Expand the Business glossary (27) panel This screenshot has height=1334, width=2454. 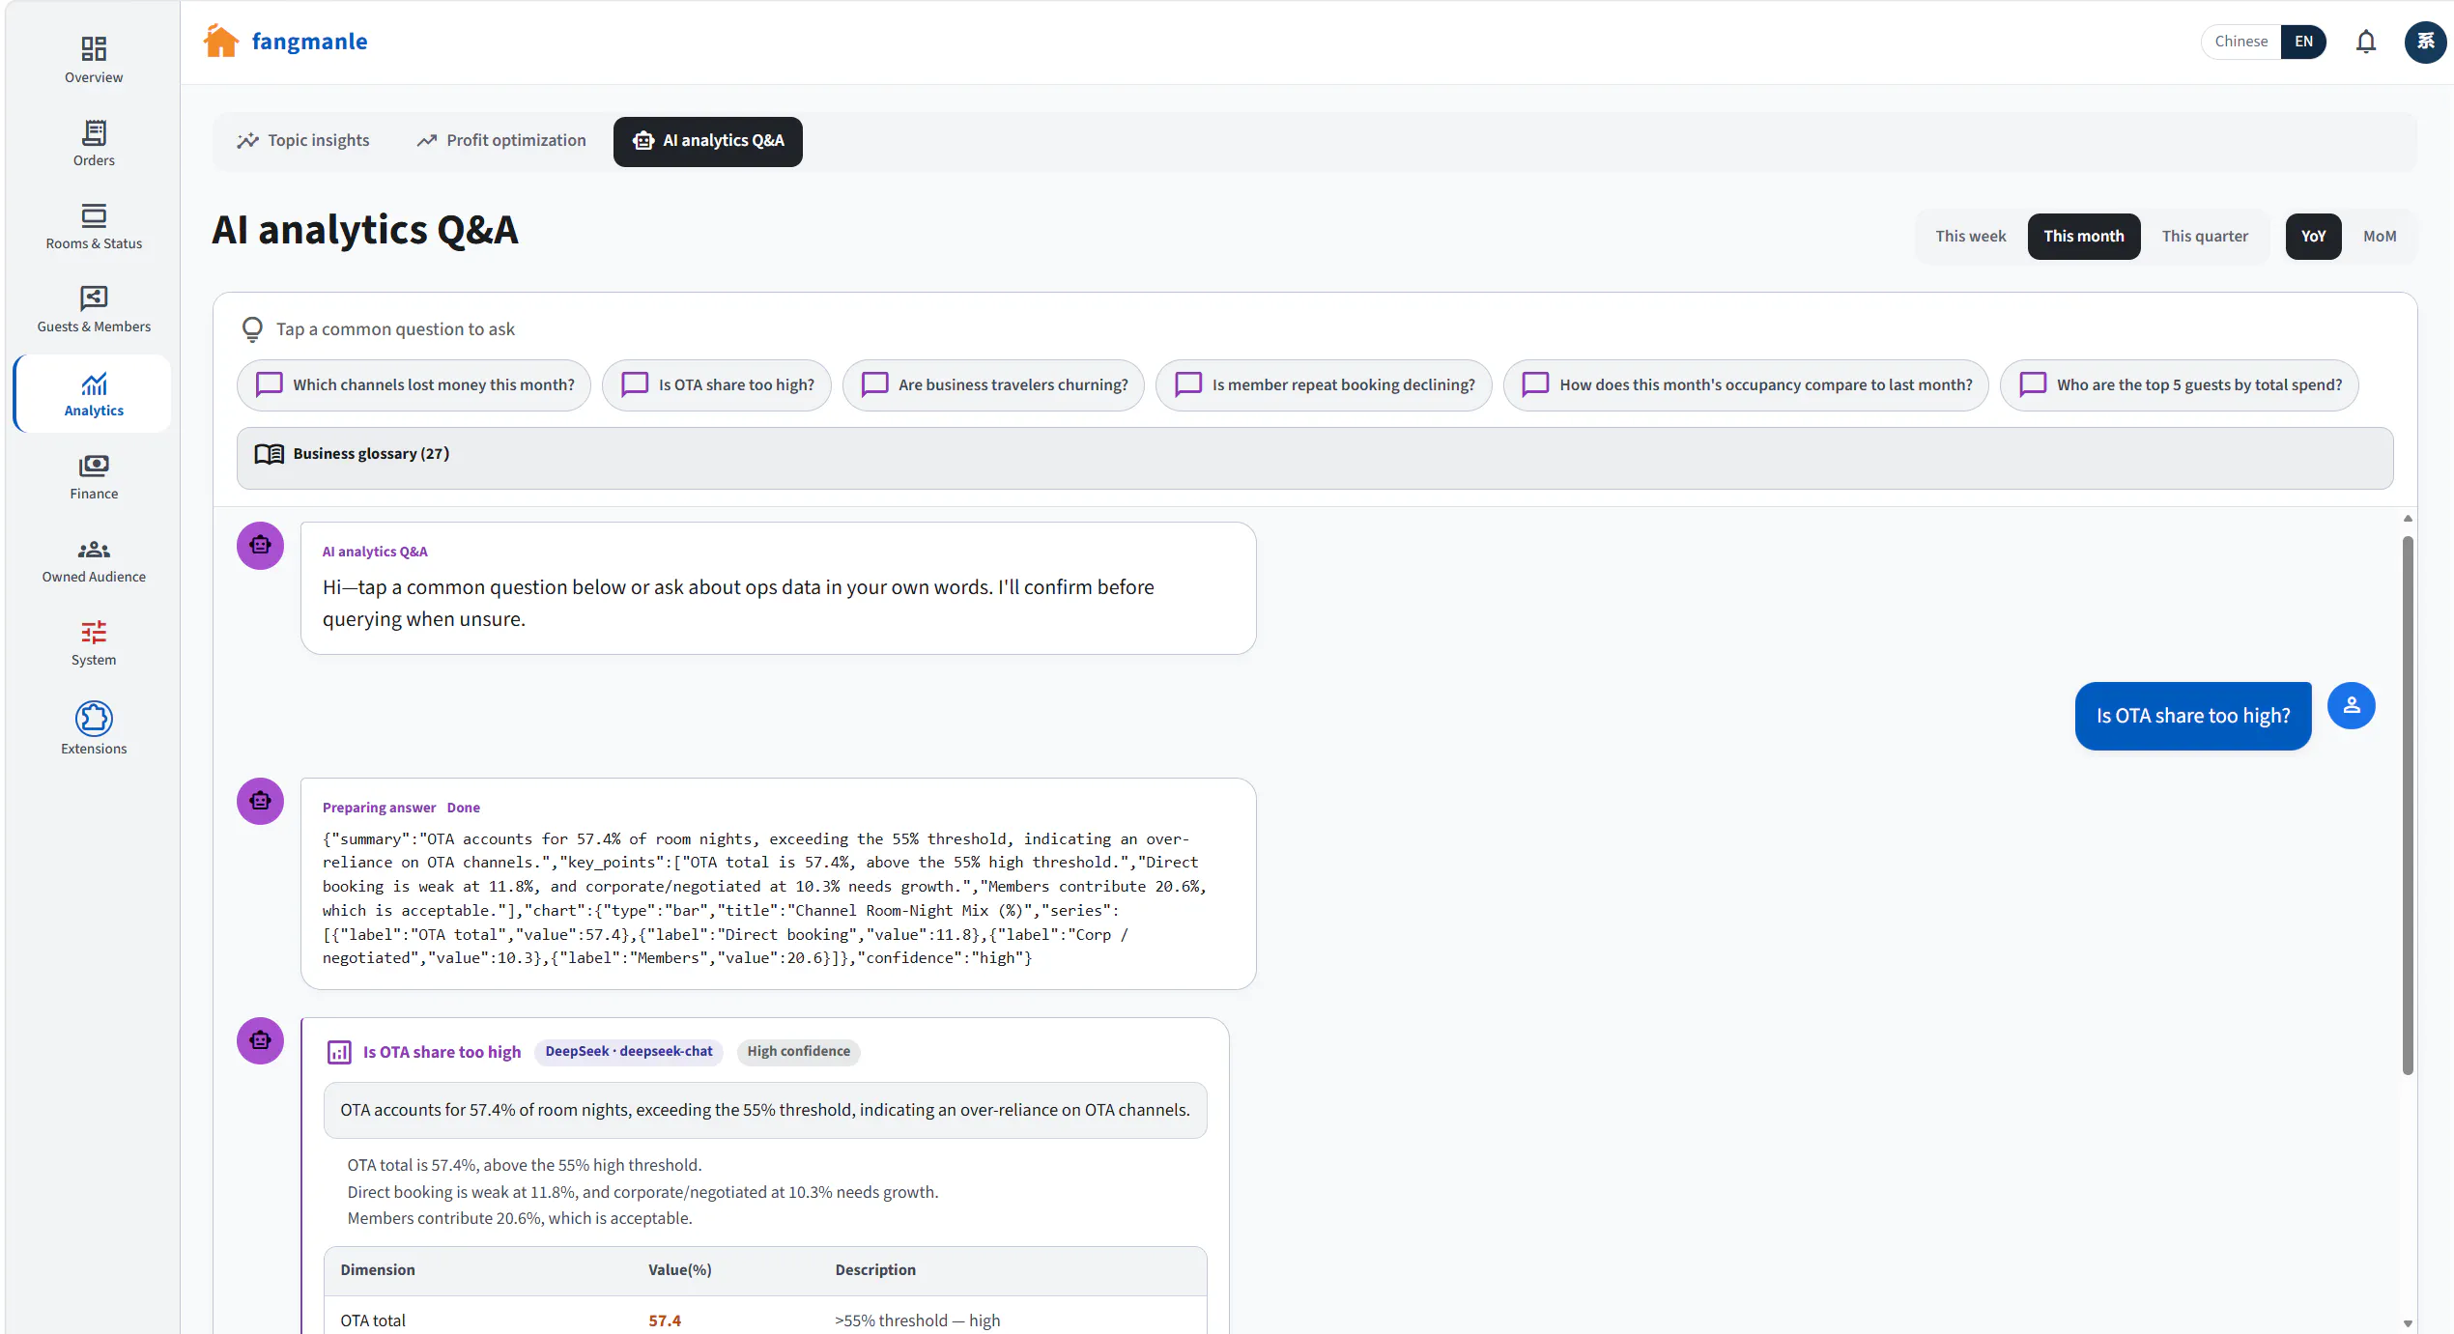(1315, 458)
